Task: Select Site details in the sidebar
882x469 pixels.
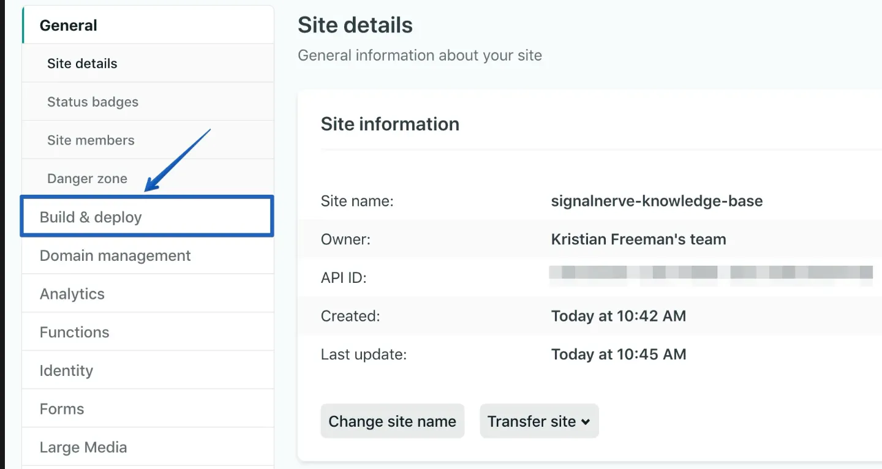Action: click(x=82, y=64)
